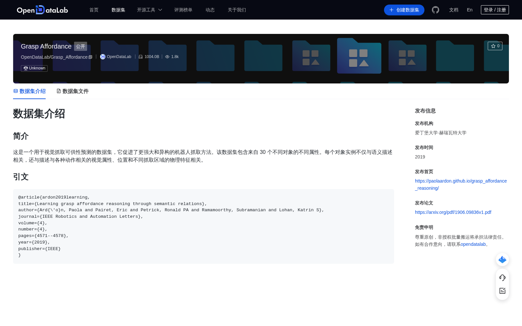Click the citation publisher={IEEE} line

tap(39, 249)
